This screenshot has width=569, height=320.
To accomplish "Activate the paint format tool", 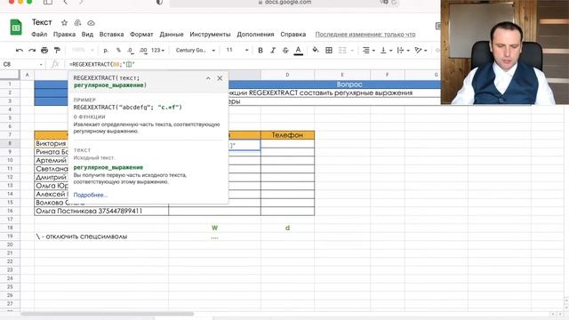I will point(57,51).
